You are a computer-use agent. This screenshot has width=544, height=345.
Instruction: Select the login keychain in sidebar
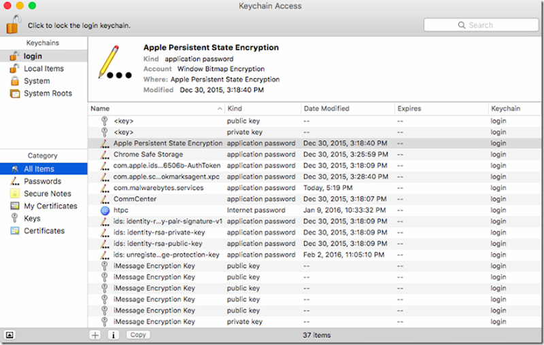44,56
